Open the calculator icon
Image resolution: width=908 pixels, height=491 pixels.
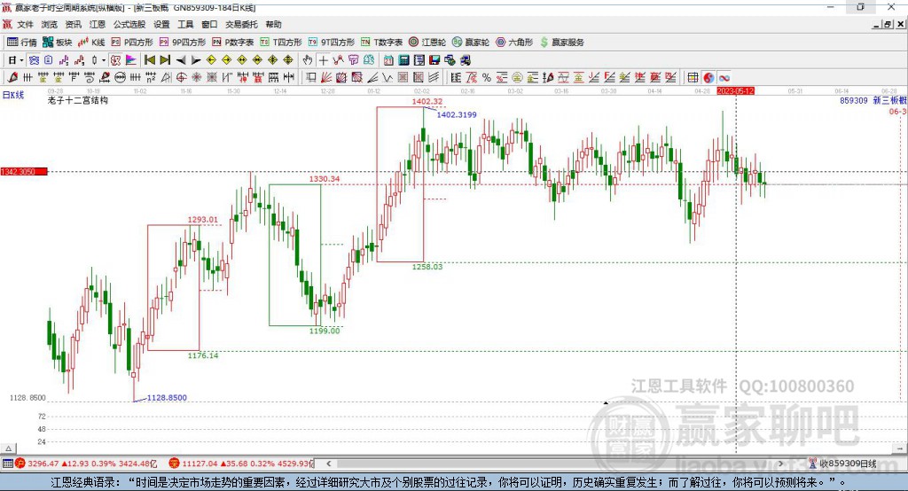(403, 60)
